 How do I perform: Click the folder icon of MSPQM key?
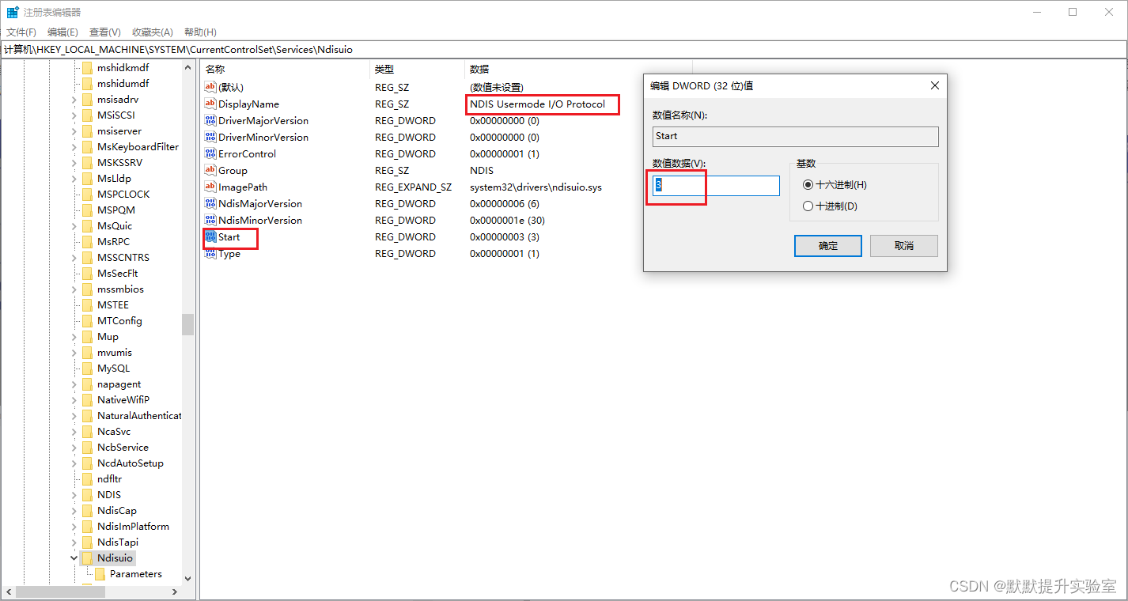pos(87,210)
